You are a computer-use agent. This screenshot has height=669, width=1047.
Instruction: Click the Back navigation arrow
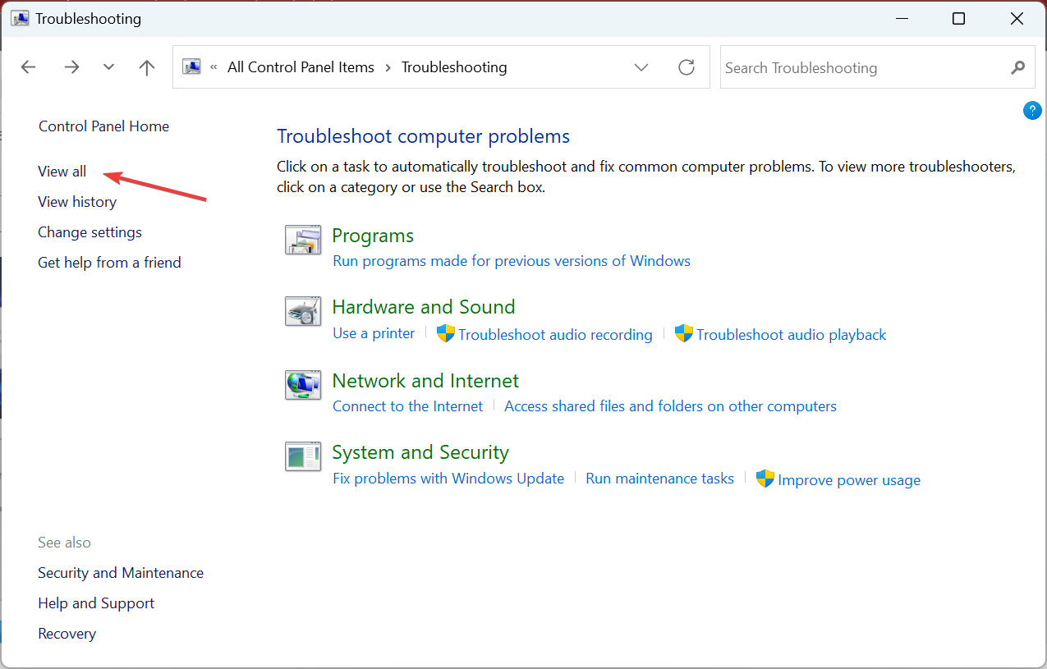tap(29, 67)
